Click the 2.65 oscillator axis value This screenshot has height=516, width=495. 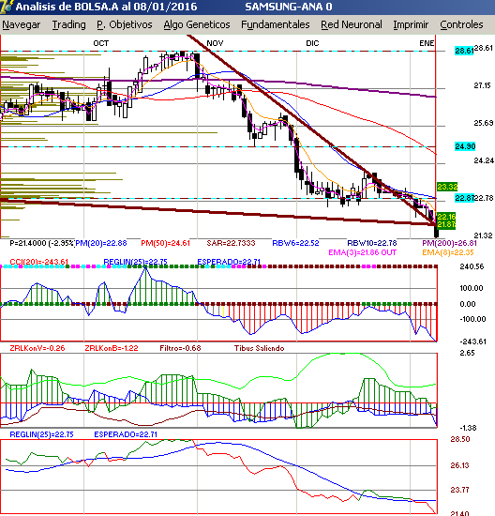(467, 353)
